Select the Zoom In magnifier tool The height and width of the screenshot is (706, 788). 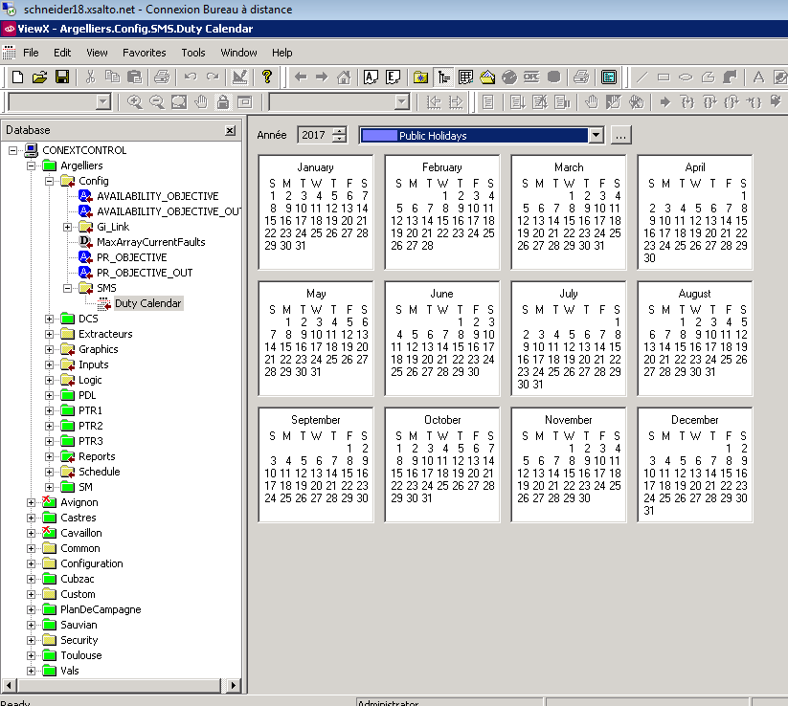point(134,102)
